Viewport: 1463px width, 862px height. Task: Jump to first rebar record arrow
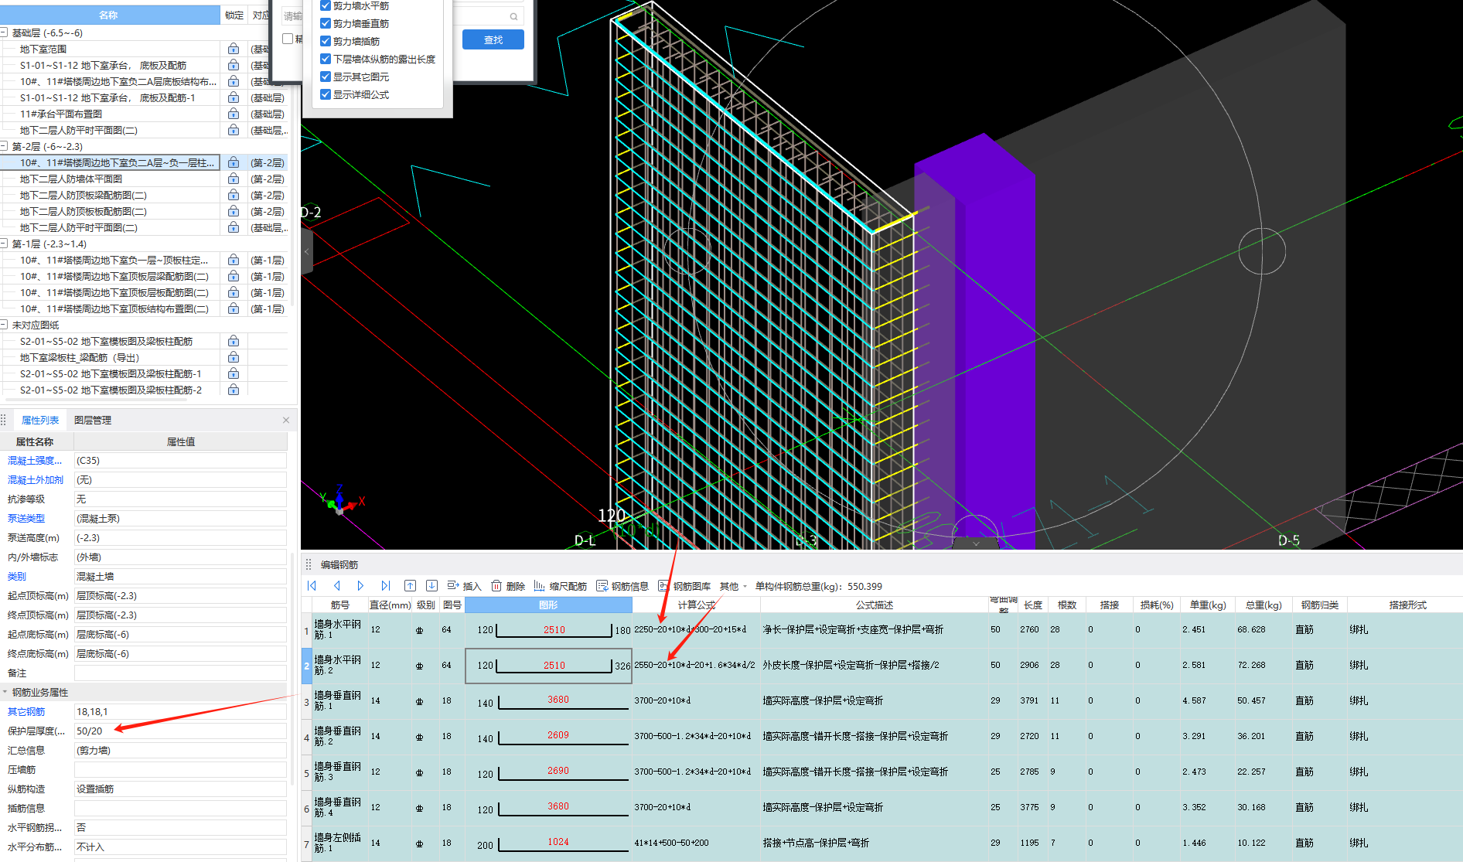click(312, 586)
